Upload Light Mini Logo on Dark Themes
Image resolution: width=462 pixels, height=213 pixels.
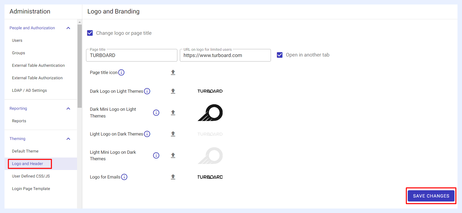173,155
